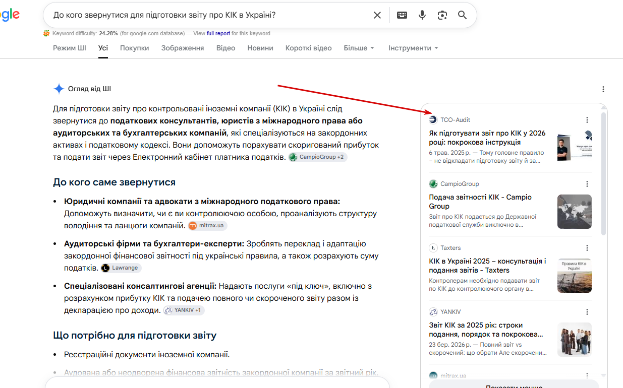Click 'Реєстраційні документи іноземної компанії.' bullet
623x388 pixels.
(147, 355)
